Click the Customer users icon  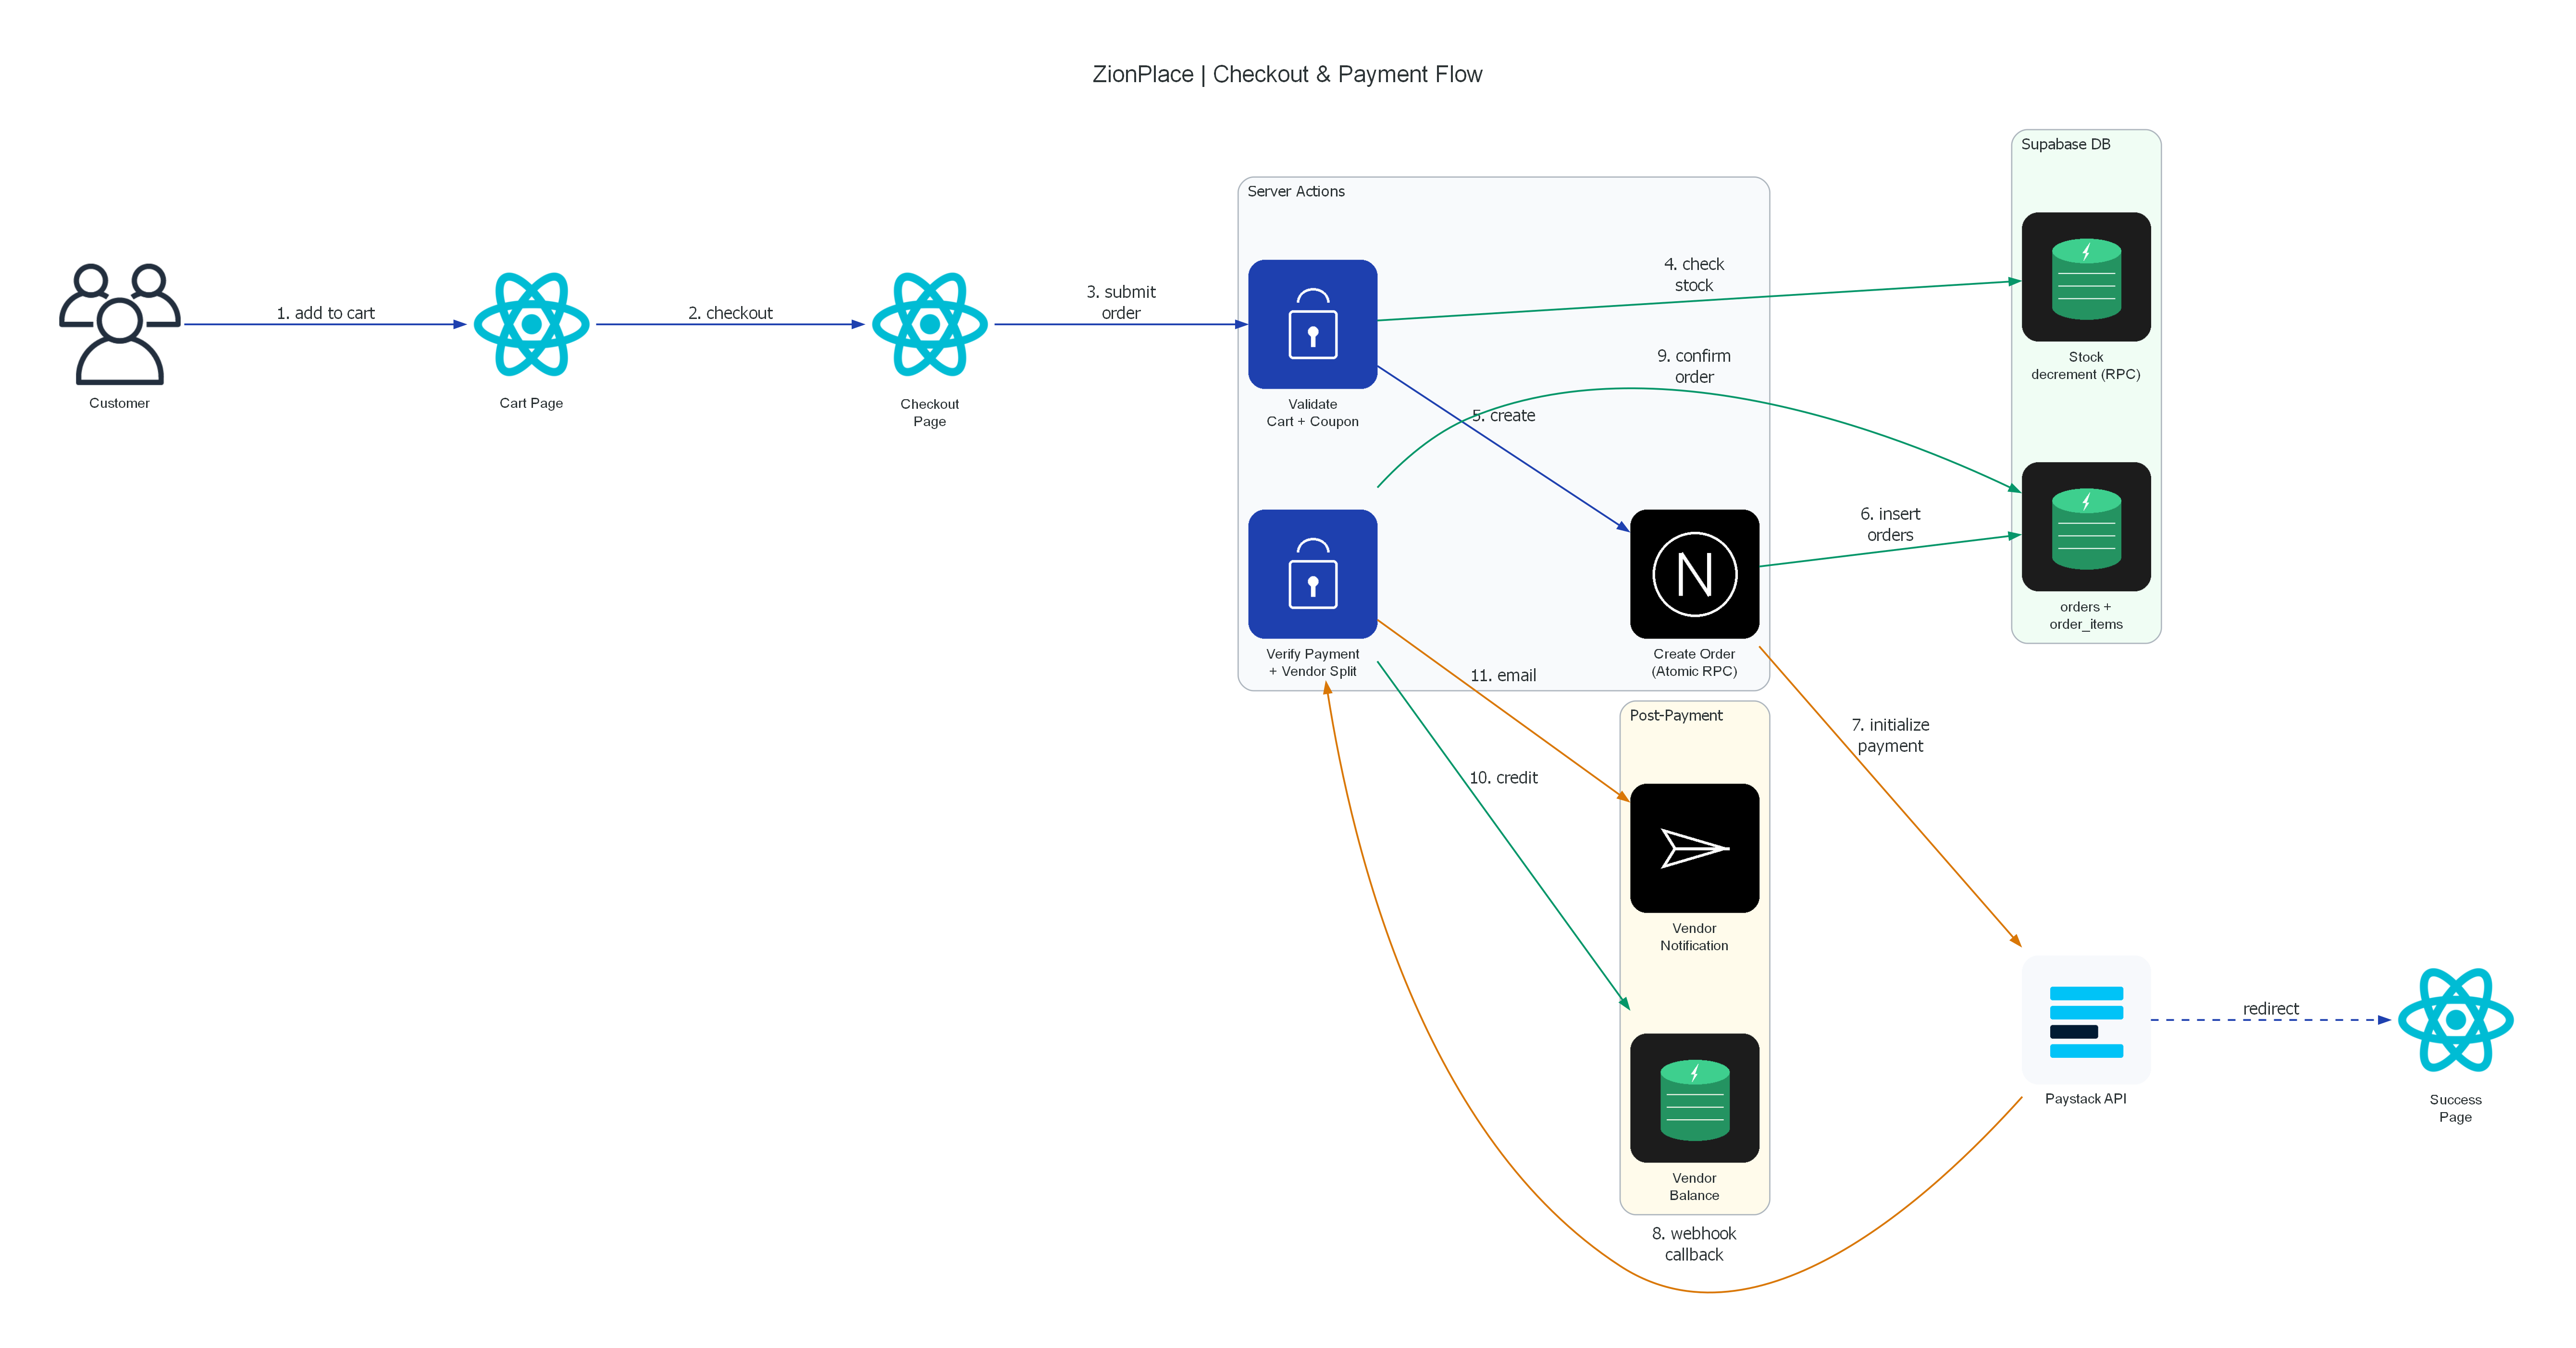120,324
